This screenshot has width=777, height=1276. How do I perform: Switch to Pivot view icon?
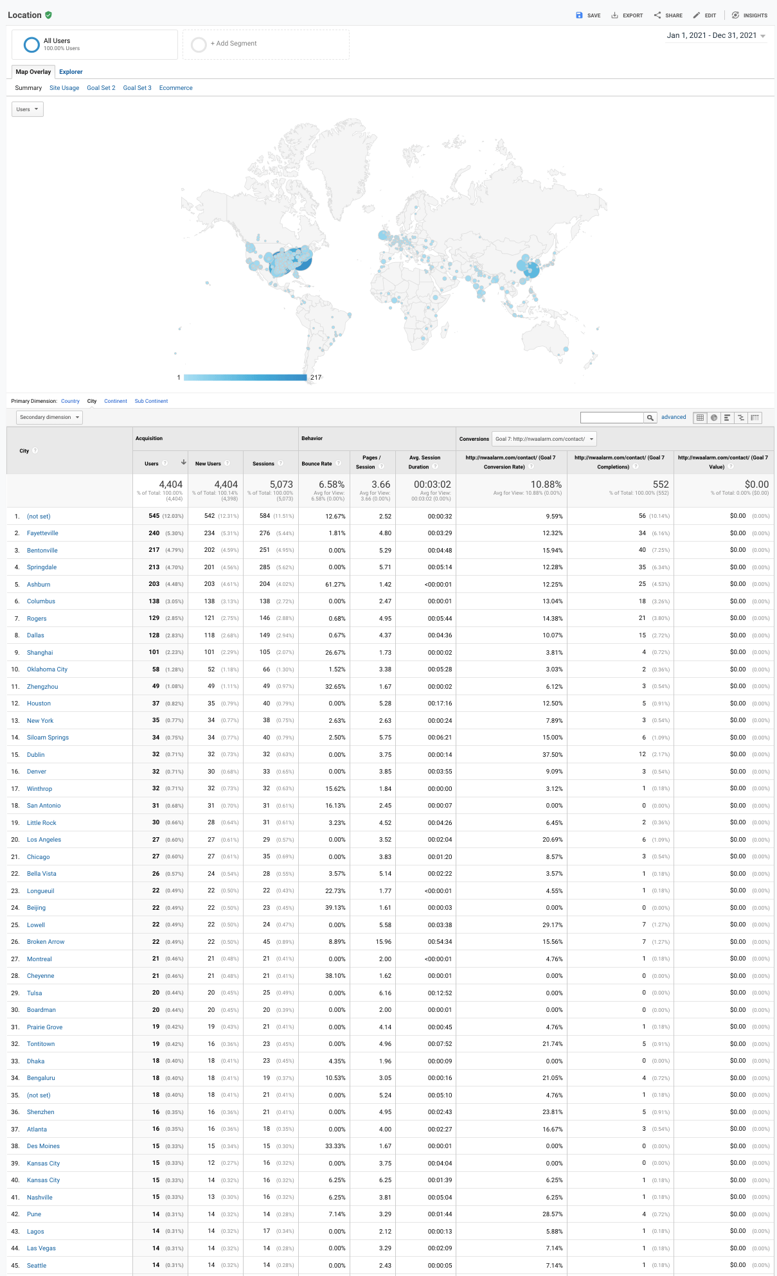tap(755, 418)
